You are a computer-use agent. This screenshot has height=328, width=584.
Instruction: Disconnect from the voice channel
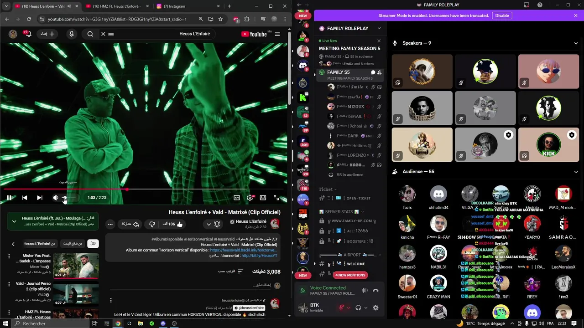point(375,290)
